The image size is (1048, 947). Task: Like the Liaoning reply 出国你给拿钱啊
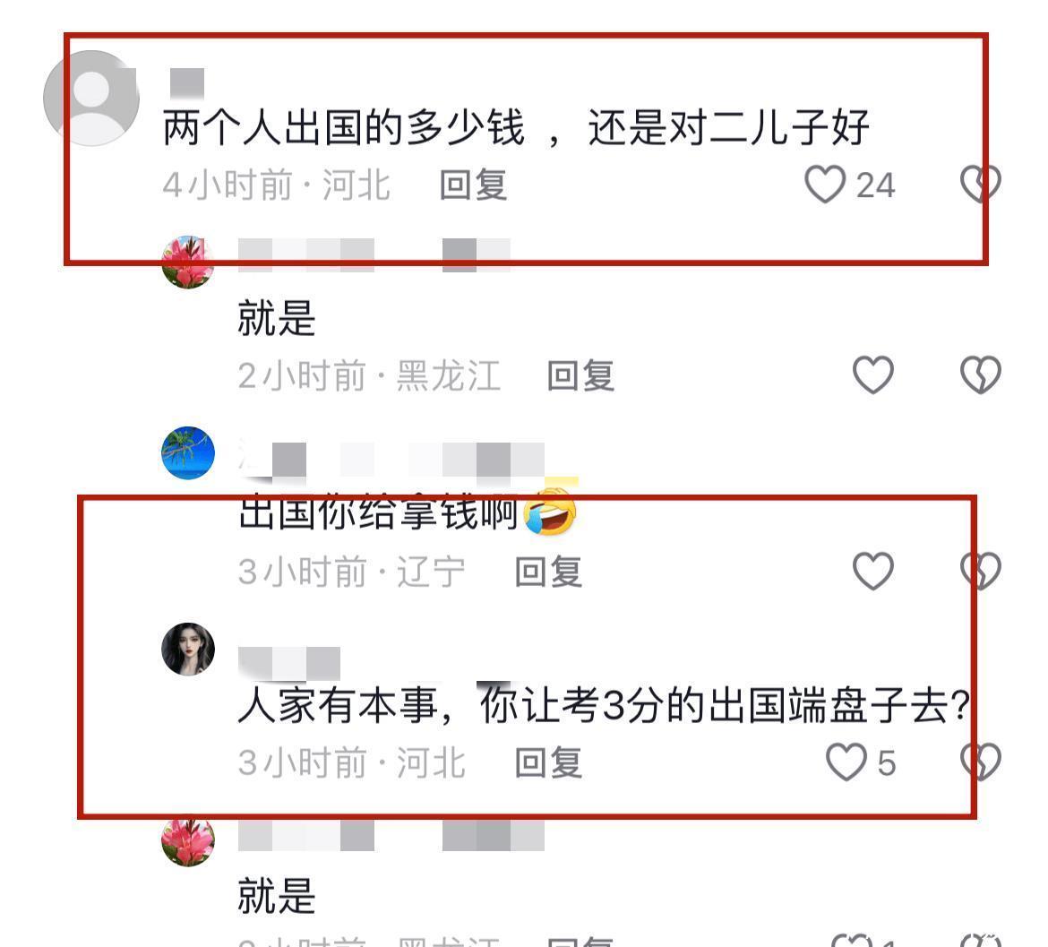(873, 571)
